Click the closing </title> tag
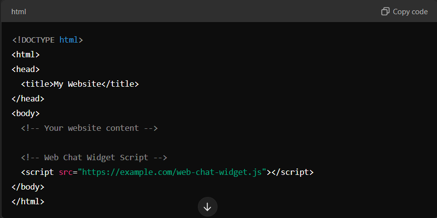Viewport: 437px width, 218px height. pyautogui.click(x=120, y=84)
